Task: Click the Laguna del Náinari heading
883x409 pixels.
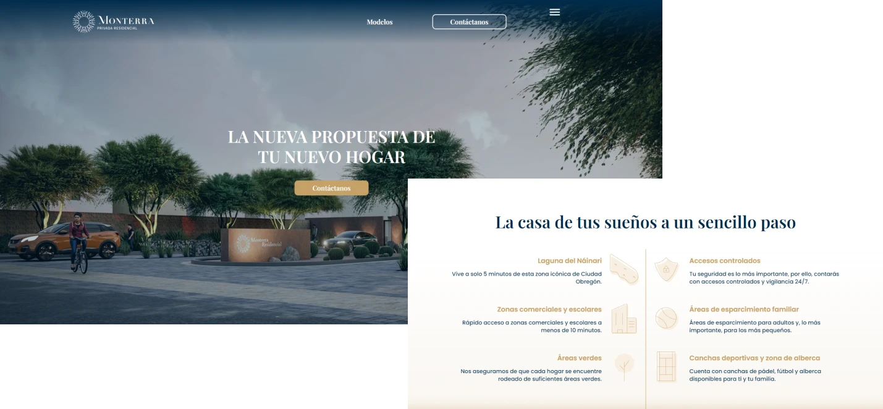Action: [x=569, y=261]
